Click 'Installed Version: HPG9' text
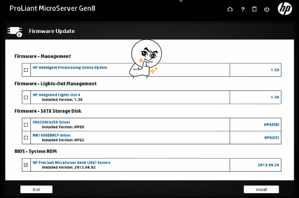This screenshot has width=299, height=198. click(63, 127)
